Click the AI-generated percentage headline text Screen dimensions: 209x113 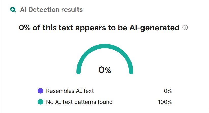tap(99, 28)
